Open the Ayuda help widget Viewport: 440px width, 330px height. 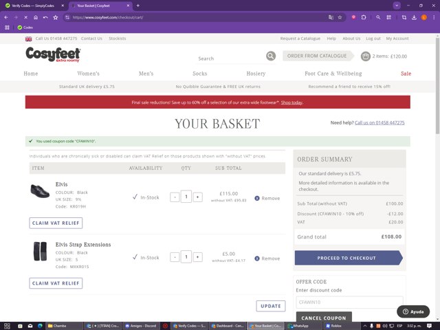(413, 311)
